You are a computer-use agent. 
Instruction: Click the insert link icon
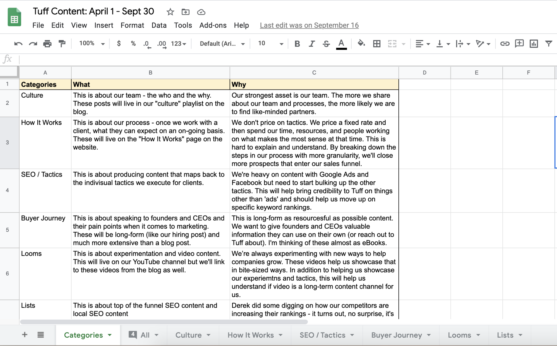pos(505,44)
